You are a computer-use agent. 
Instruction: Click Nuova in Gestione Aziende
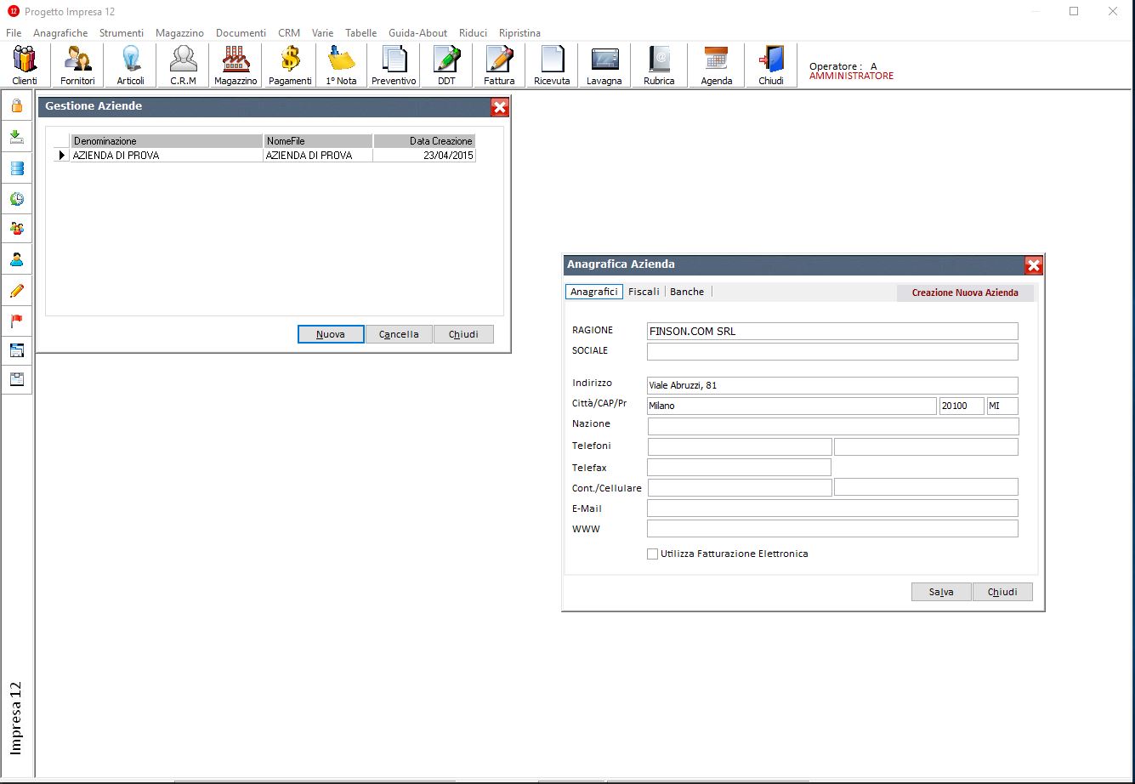click(x=331, y=334)
